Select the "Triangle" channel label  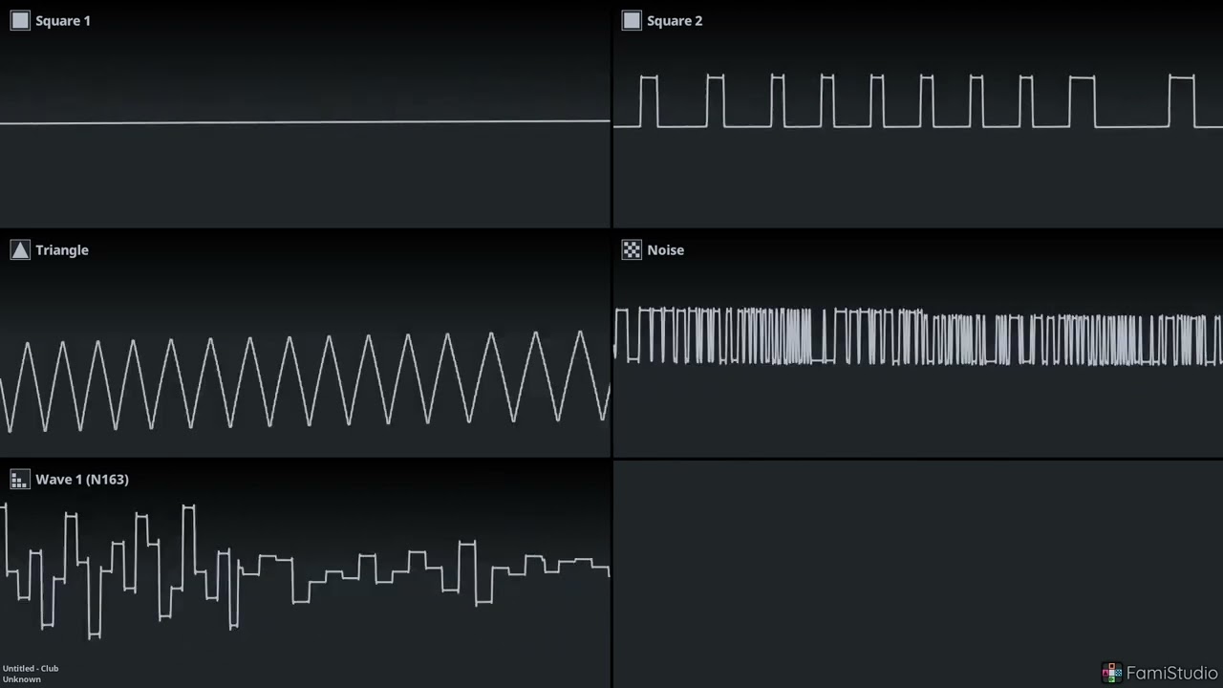tap(62, 250)
